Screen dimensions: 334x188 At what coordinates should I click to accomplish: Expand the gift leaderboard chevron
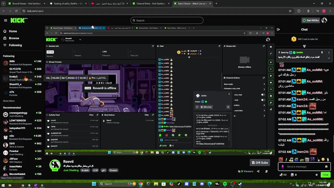[304, 46]
